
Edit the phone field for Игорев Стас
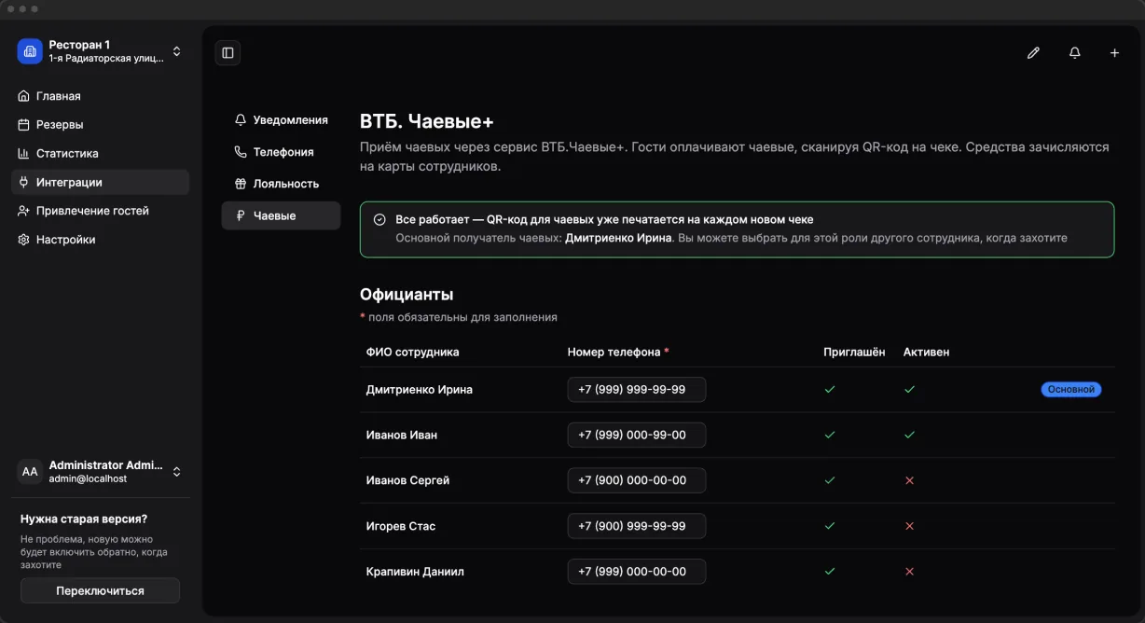click(x=636, y=526)
